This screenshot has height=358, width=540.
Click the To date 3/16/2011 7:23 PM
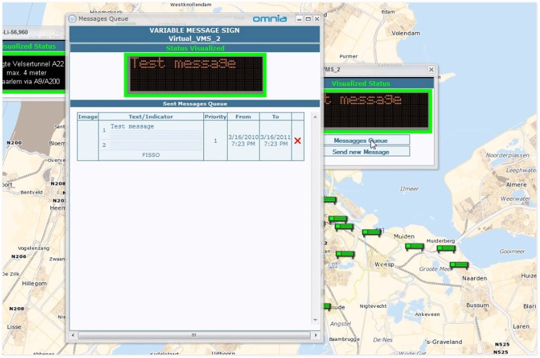[x=276, y=140]
